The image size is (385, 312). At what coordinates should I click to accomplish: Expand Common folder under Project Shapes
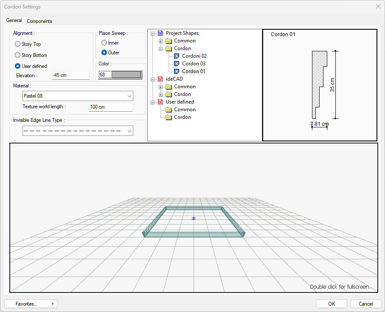(161, 41)
